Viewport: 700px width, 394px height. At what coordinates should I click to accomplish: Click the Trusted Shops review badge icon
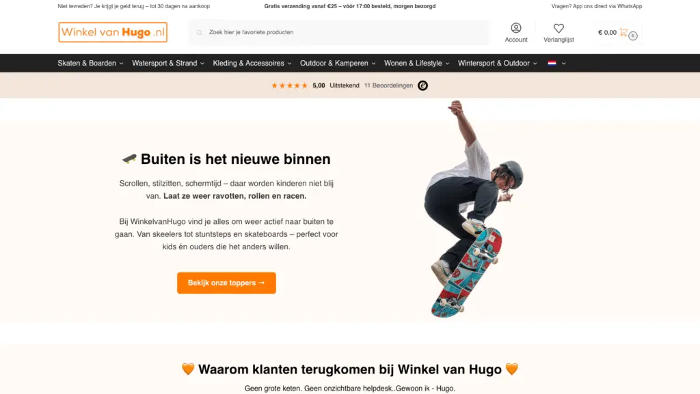click(422, 85)
